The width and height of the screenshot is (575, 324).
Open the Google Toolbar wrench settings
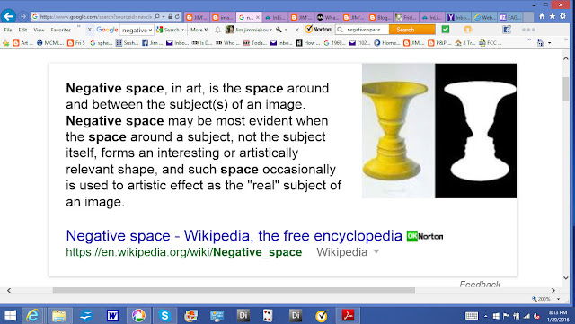[279, 30]
